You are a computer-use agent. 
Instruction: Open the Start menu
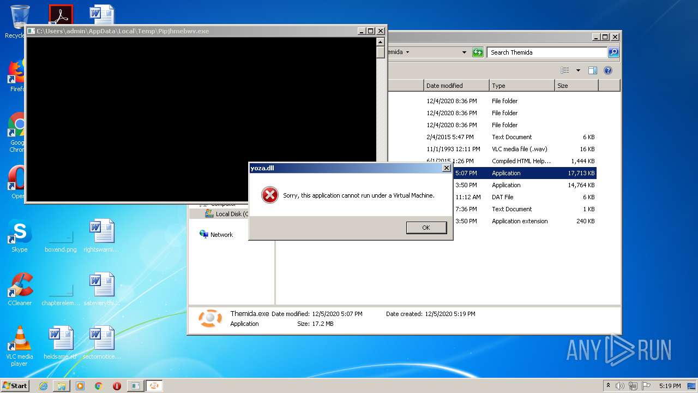15,385
